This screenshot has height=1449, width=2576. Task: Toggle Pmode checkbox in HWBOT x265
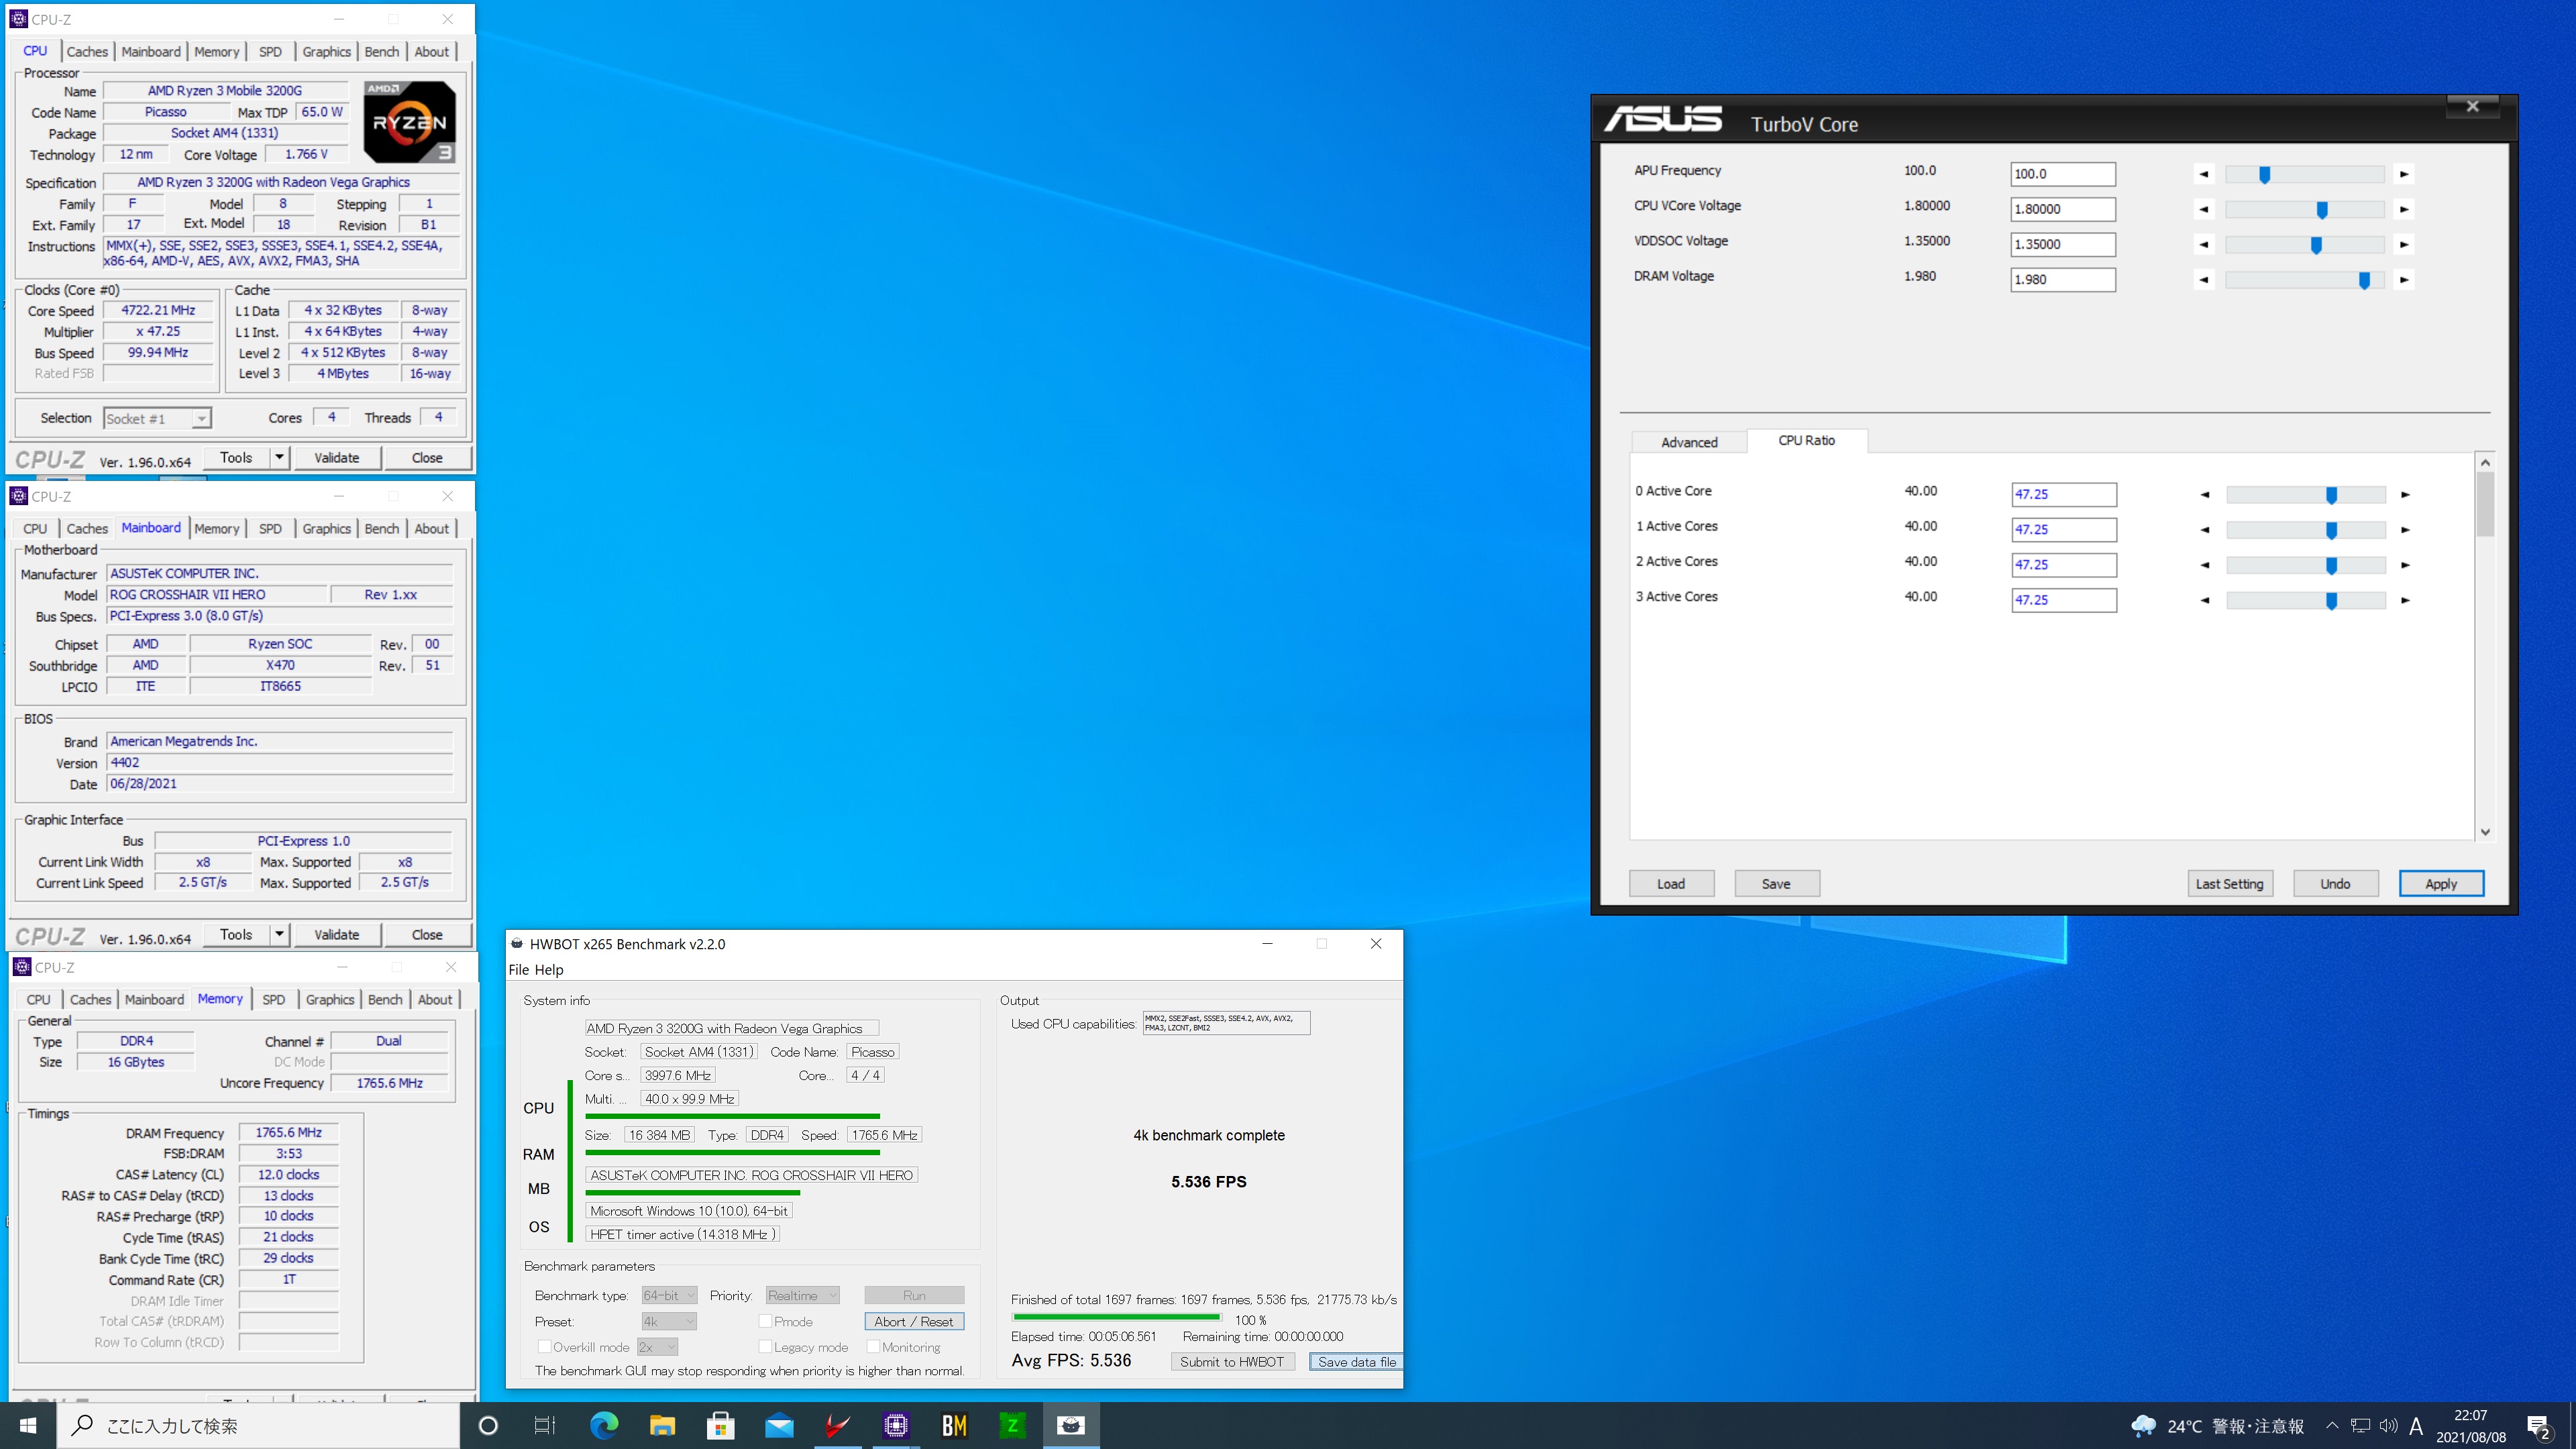click(x=765, y=1321)
